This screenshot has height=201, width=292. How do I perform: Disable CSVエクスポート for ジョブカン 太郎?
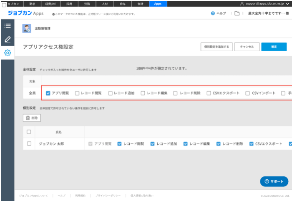pyautogui.click(x=252, y=143)
